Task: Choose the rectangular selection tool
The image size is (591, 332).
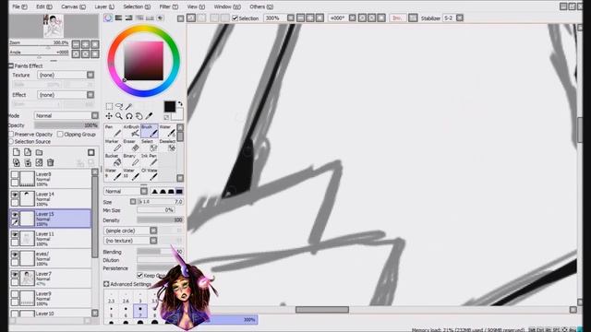Action: tap(109, 107)
